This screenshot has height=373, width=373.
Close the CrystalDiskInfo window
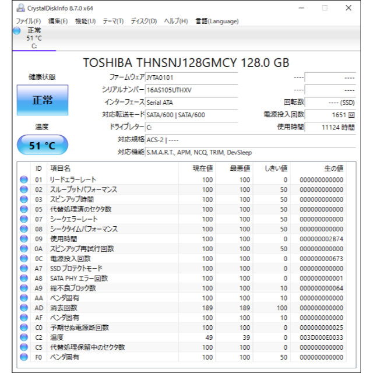pos(349,8)
